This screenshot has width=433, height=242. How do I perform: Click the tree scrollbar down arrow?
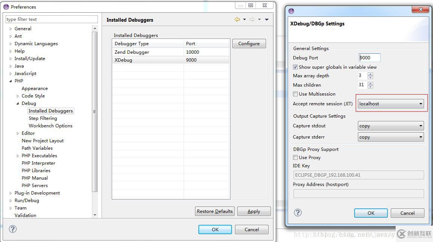(x=95, y=215)
